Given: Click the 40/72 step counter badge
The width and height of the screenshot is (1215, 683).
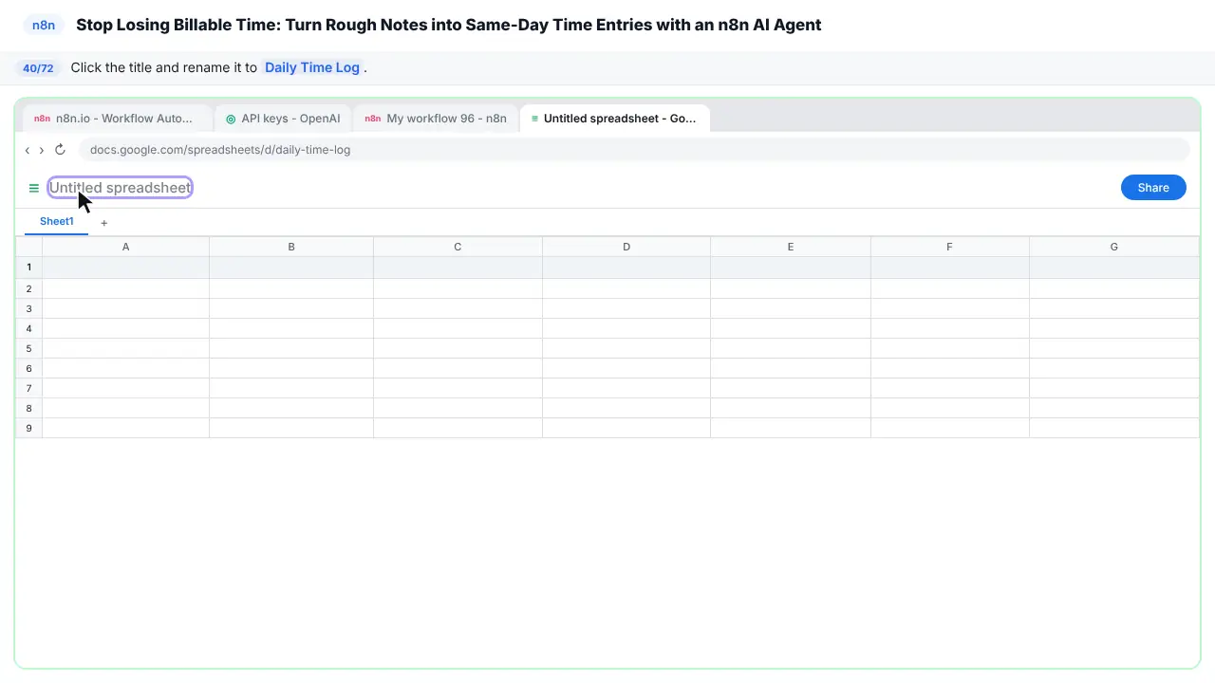Looking at the screenshot, I should click(38, 68).
